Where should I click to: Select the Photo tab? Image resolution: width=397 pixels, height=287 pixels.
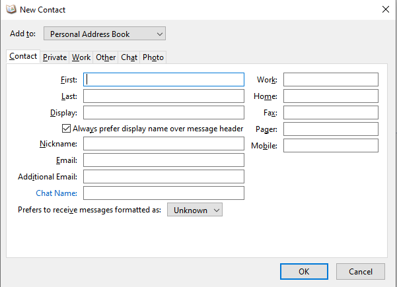[153, 57]
